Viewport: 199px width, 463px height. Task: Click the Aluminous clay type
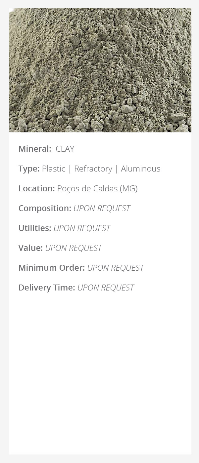[141, 169]
